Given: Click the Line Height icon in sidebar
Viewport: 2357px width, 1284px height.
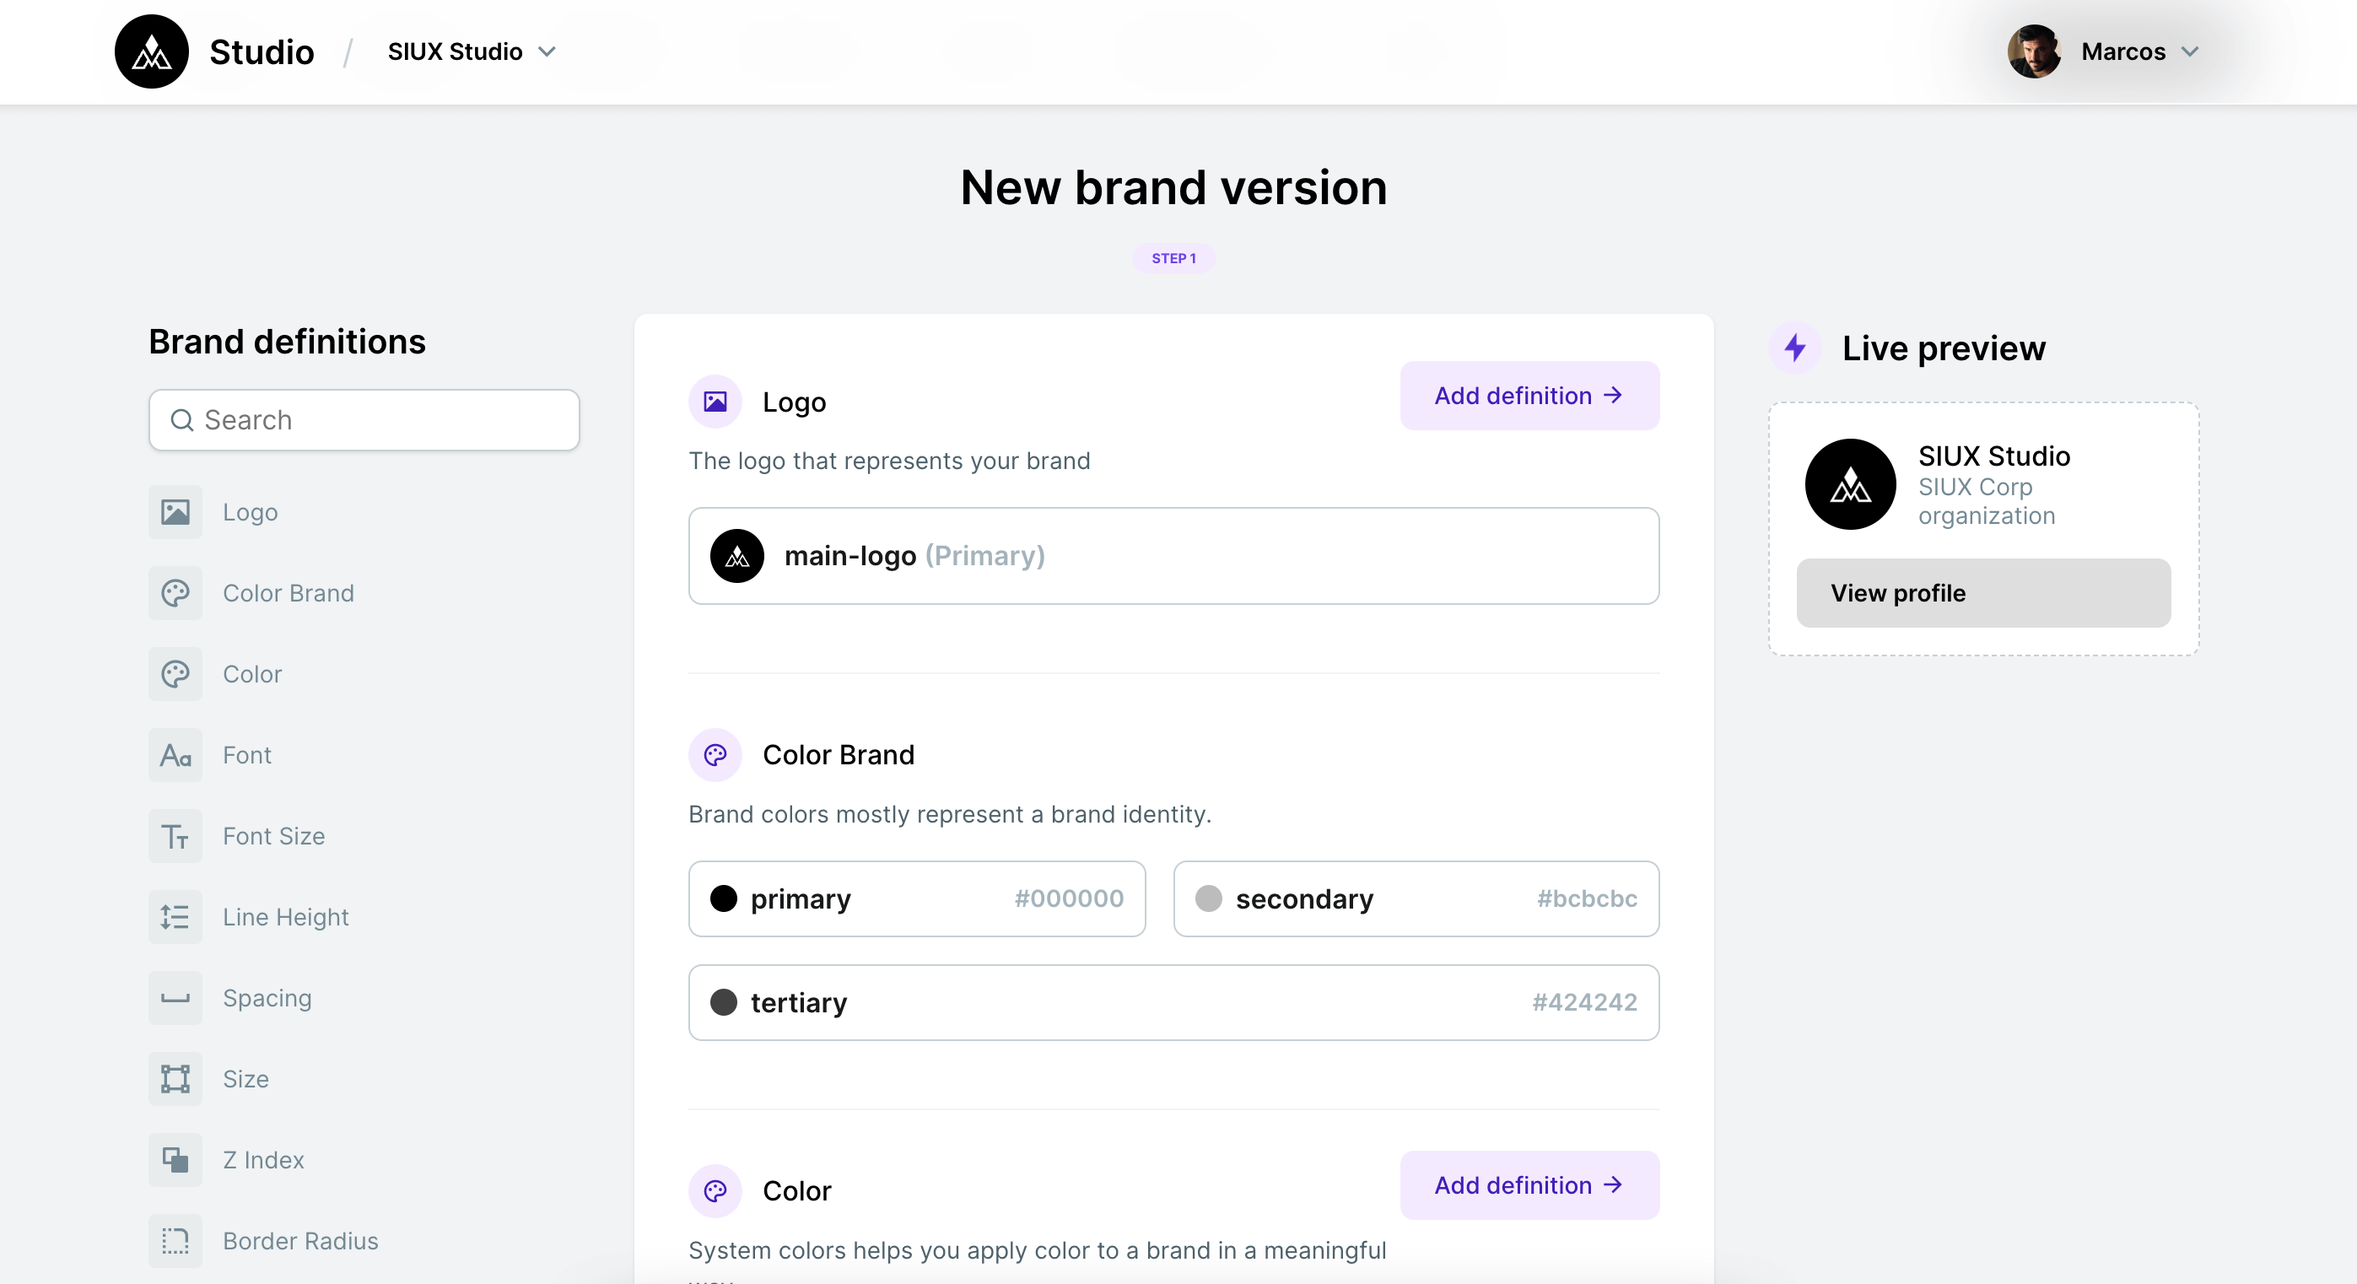Looking at the screenshot, I should tap(175, 917).
